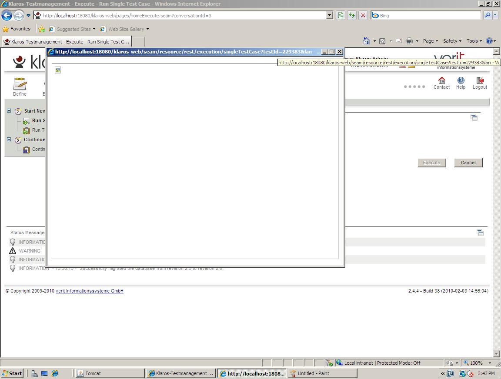Click the Refresh page icon
The height and width of the screenshot is (379, 501).
point(352,16)
